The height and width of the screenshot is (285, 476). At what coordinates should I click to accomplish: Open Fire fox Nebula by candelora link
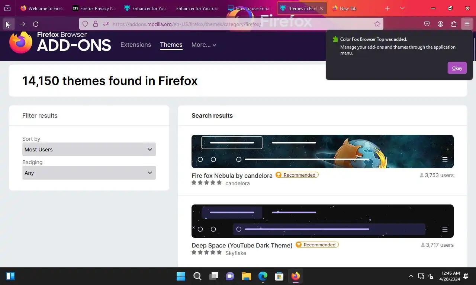click(x=232, y=176)
